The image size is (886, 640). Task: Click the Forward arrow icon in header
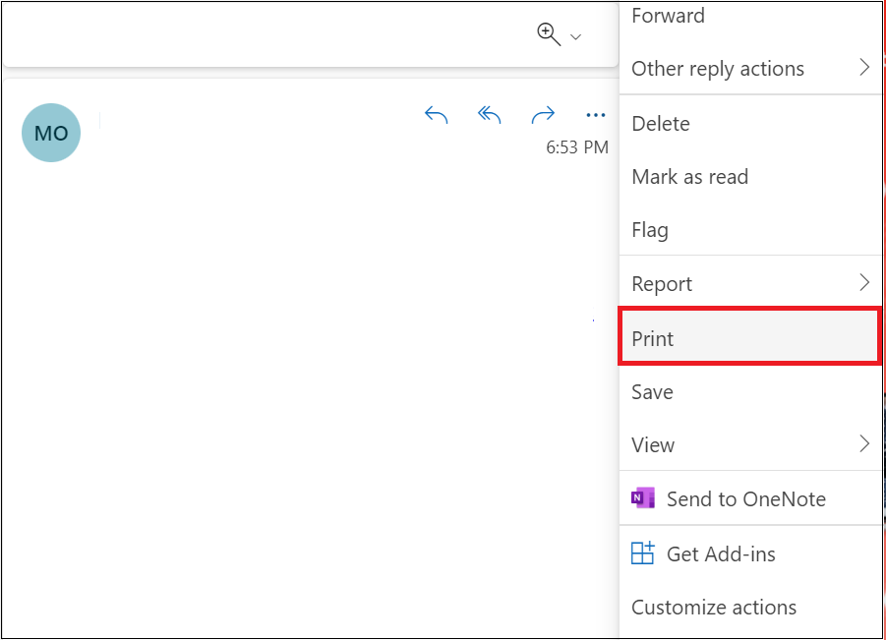point(543,115)
